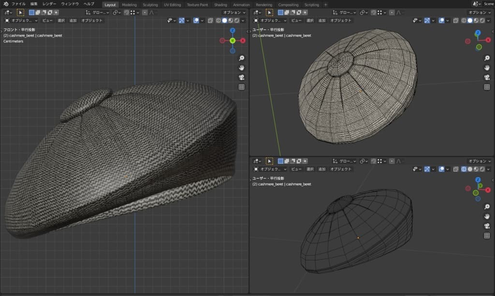Image resolution: width=495 pixels, height=296 pixels.
Task: Open the ファイル menu
Action: (x=18, y=4)
